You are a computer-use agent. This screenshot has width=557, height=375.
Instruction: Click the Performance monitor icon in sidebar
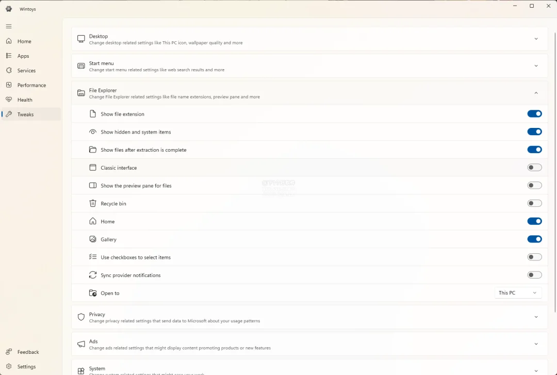click(x=9, y=85)
